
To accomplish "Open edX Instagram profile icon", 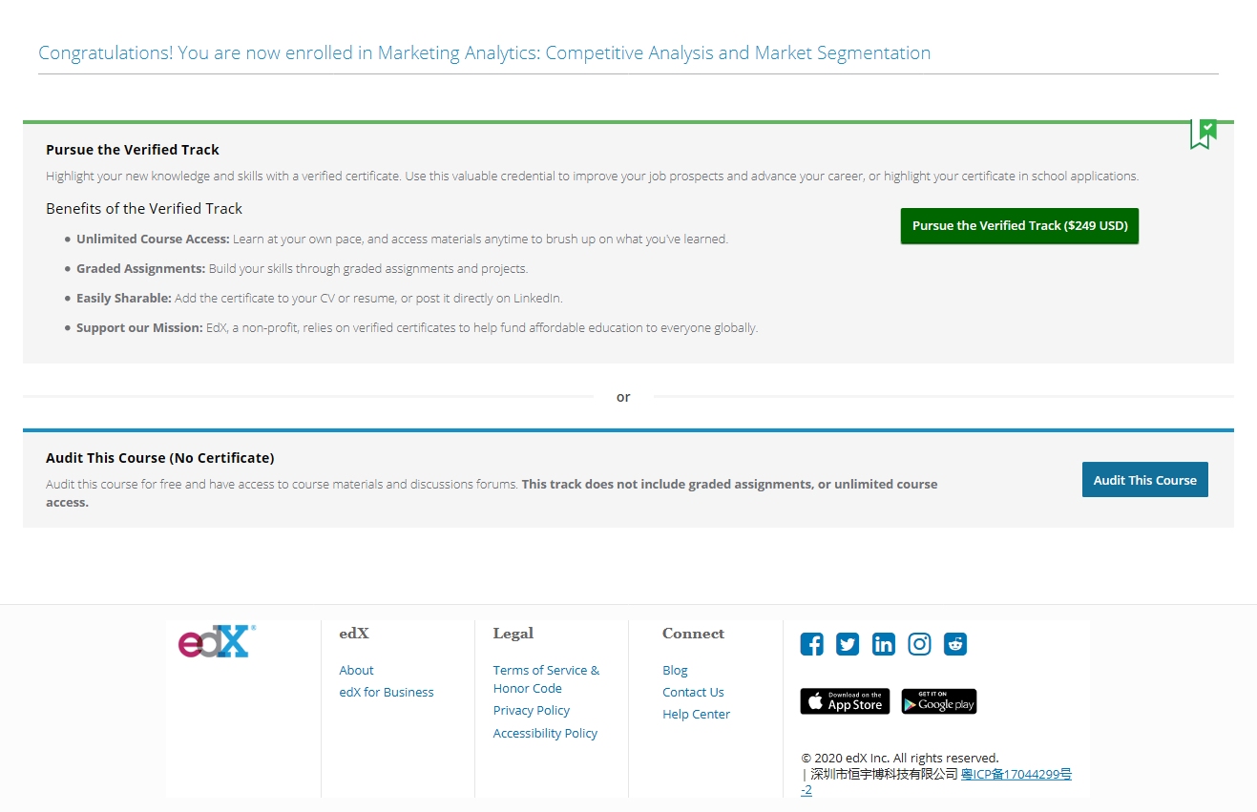I will click(919, 644).
